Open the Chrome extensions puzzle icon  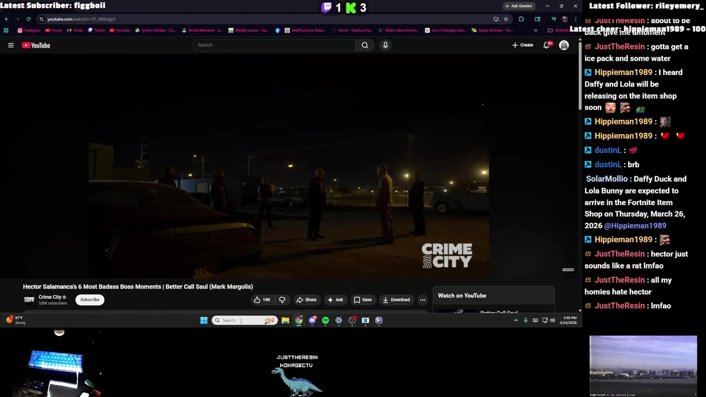point(521,19)
